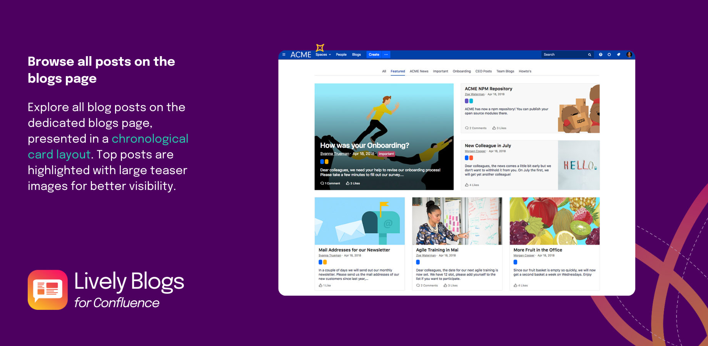This screenshot has width=708, height=346.
Task: Click Zoe Waterman on Agile Training post
Action: click(x=426, y=255)
